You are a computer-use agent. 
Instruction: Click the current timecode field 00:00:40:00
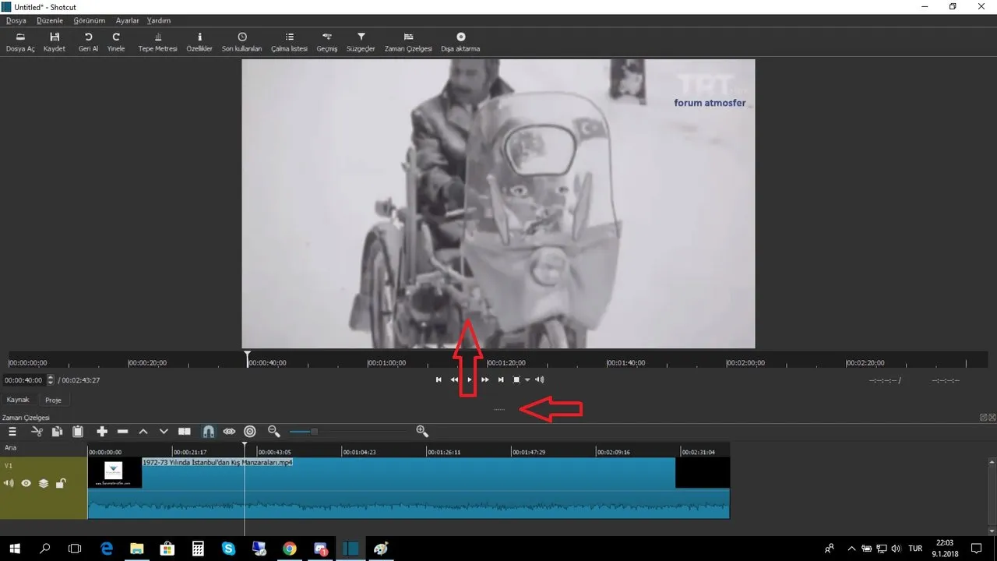24,380
